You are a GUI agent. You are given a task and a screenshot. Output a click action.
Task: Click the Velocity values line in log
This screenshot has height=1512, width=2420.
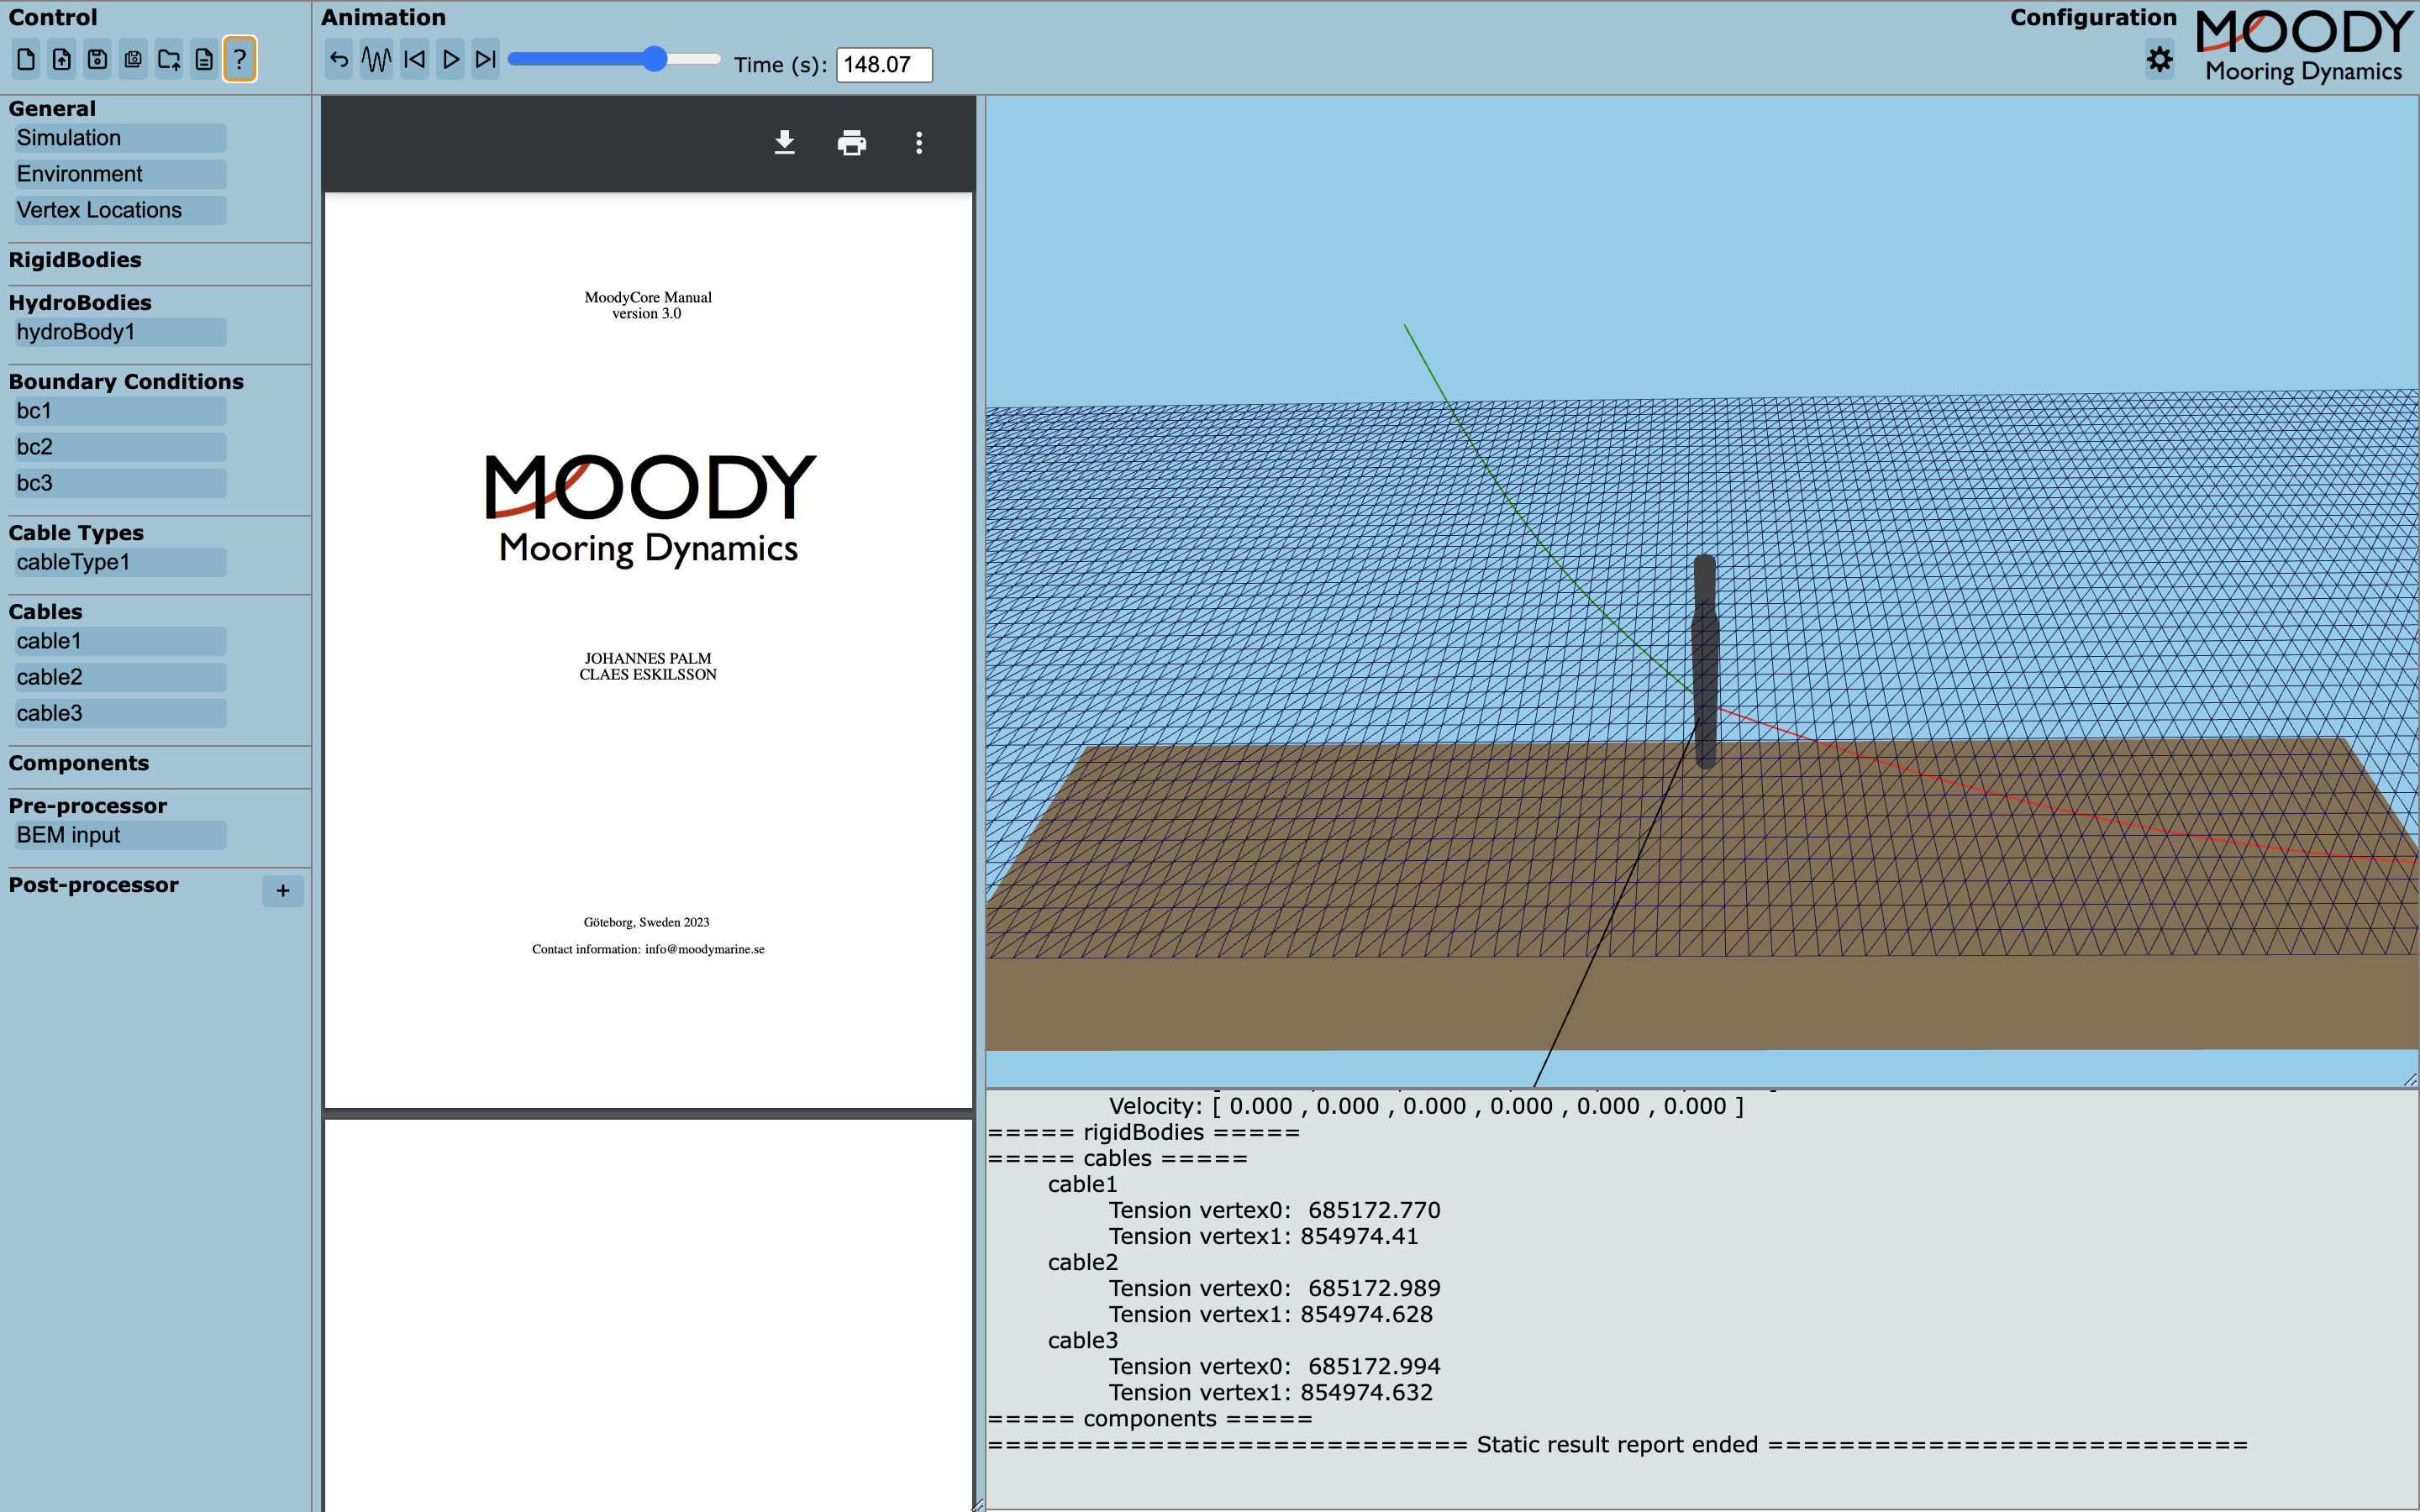[x=1426, y=1106]
